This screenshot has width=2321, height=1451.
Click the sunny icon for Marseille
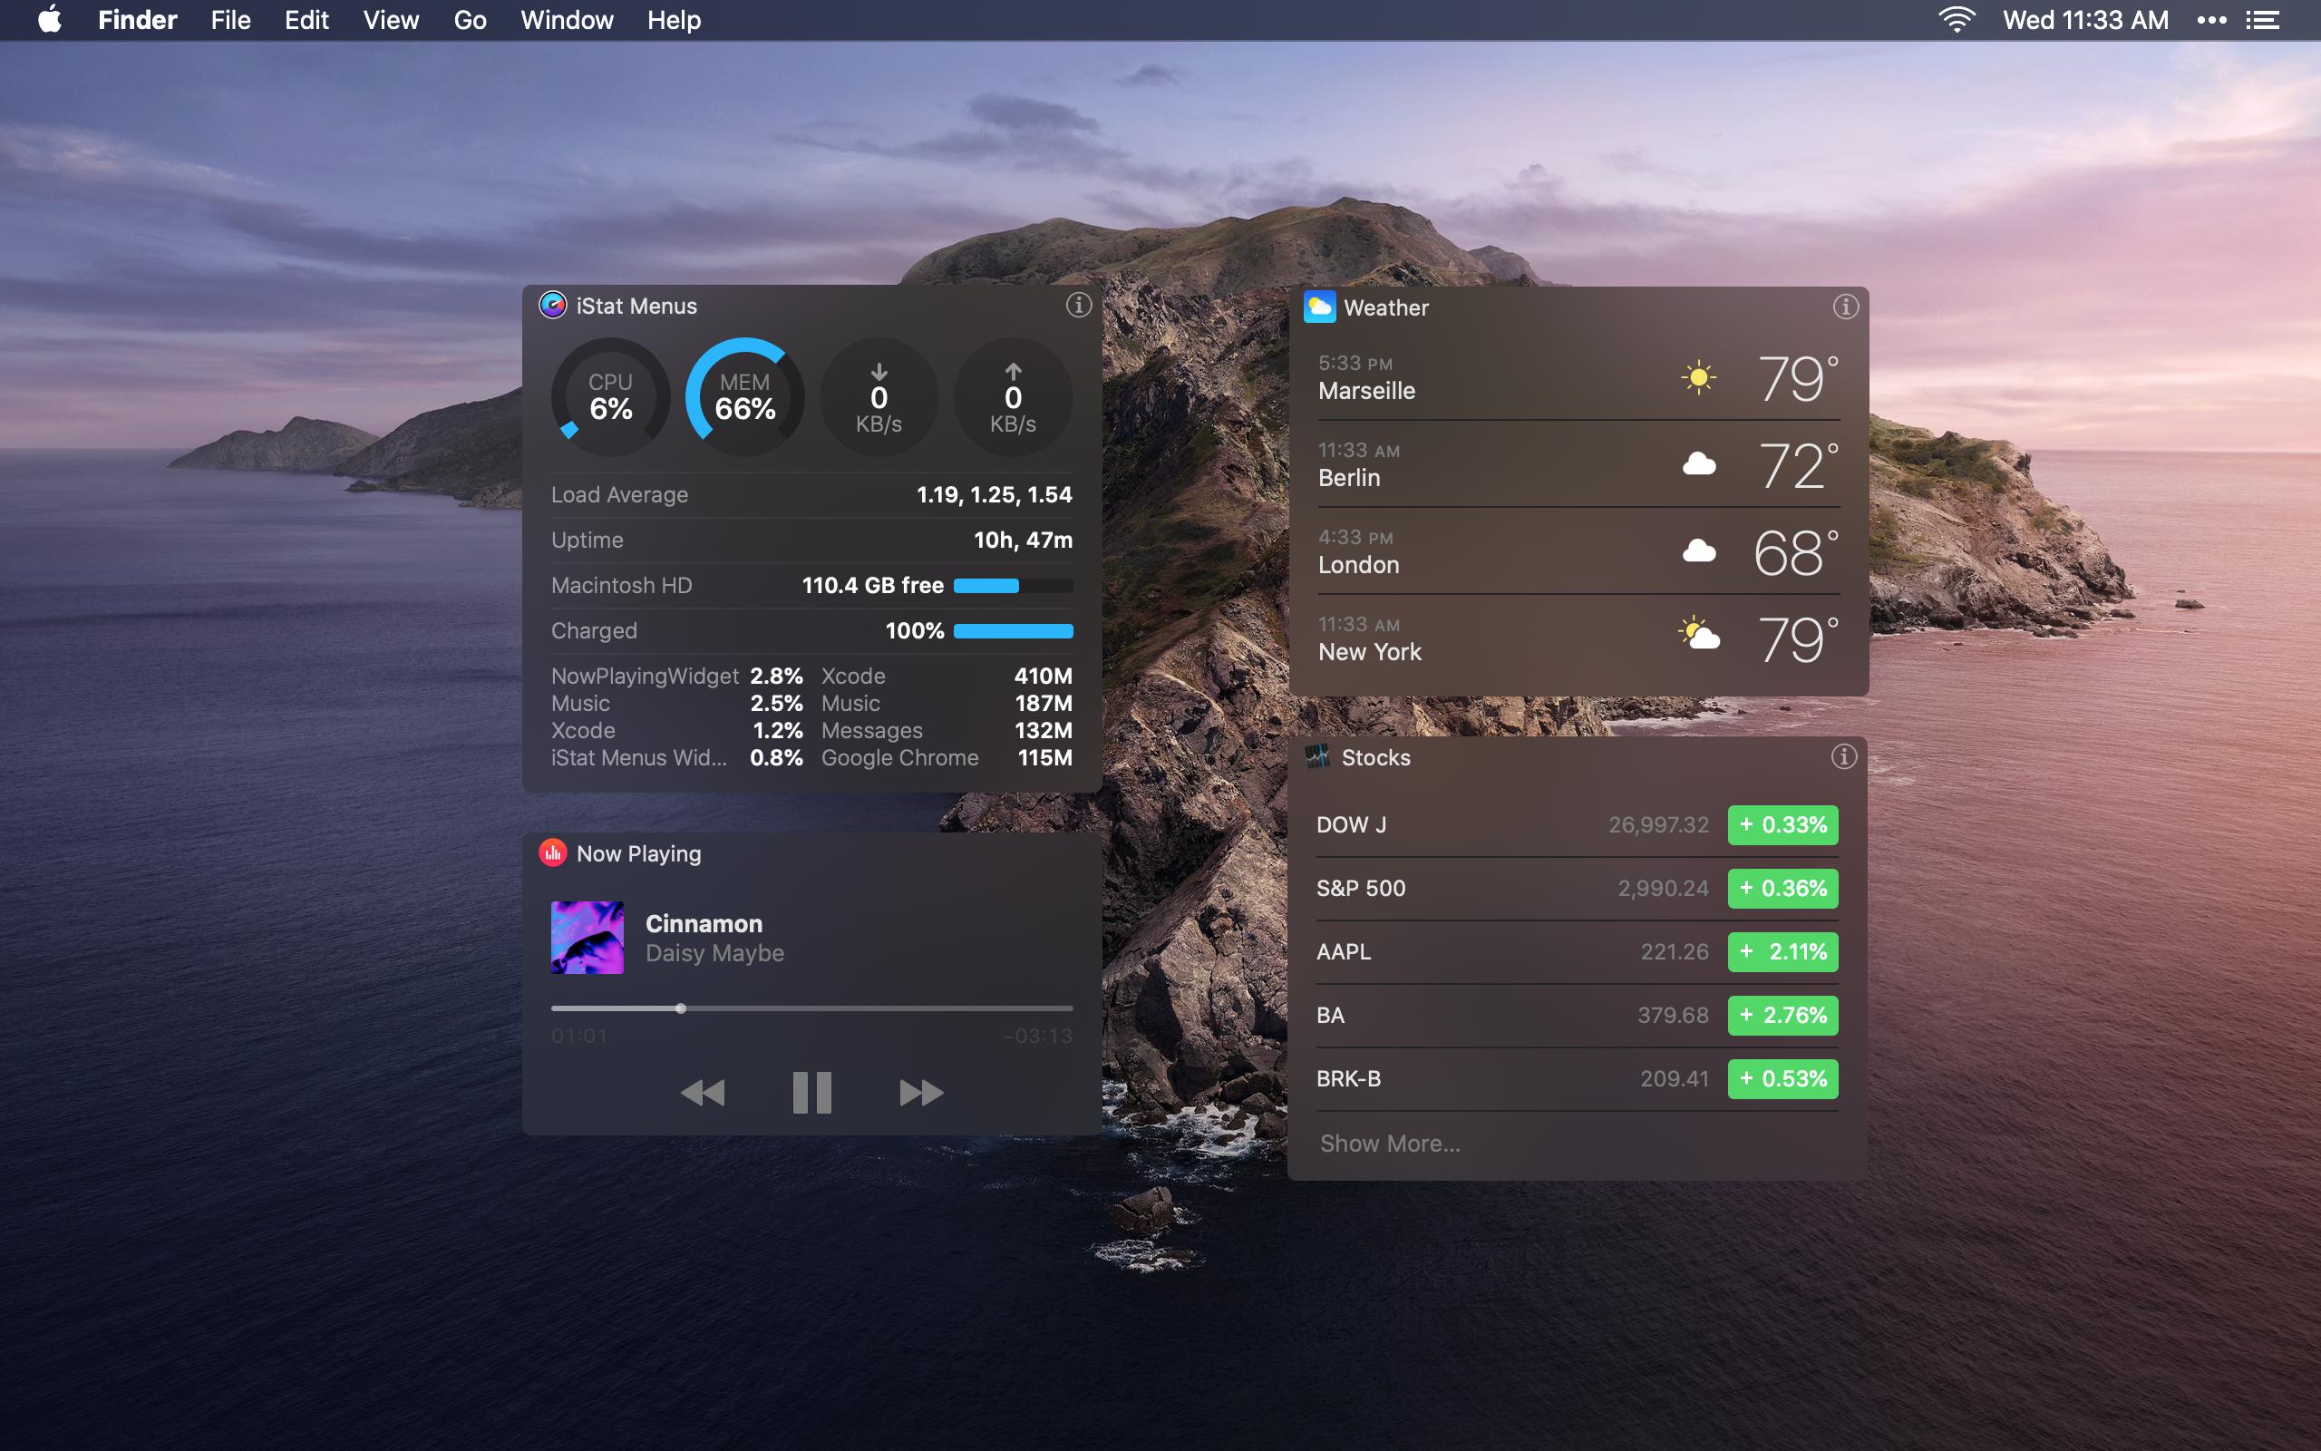tap(1698, 377)
